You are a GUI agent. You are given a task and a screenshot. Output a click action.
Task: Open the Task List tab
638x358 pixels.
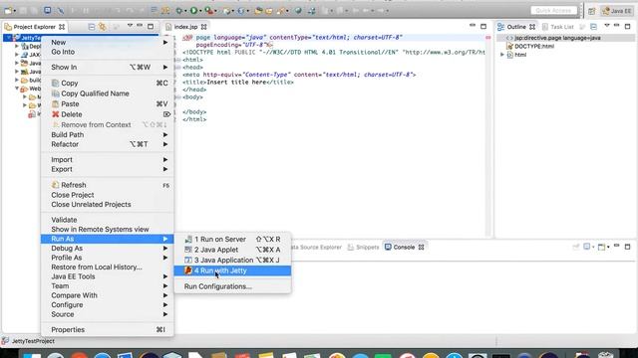point(557,27)
